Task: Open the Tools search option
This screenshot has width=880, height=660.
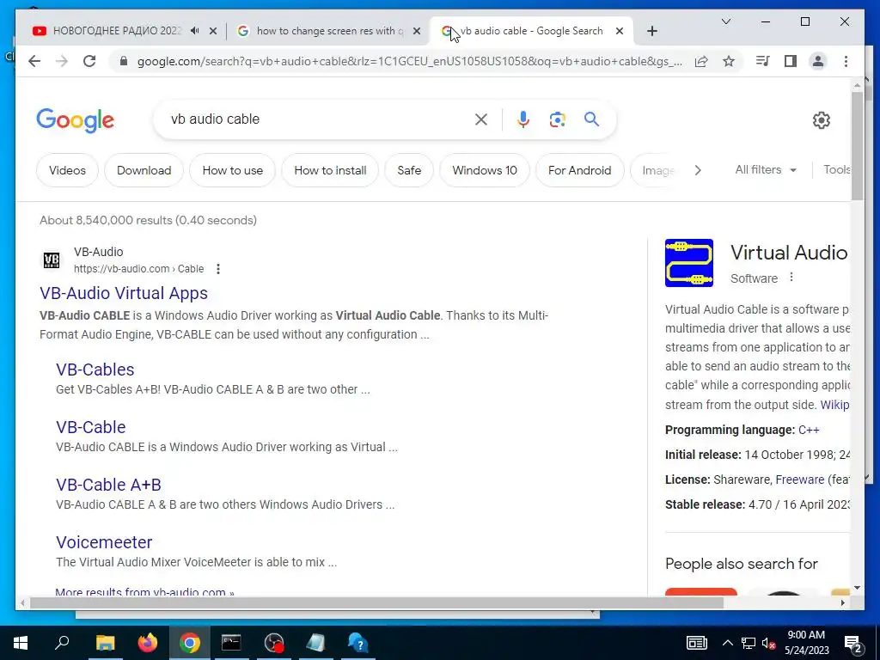Action: 836,169
